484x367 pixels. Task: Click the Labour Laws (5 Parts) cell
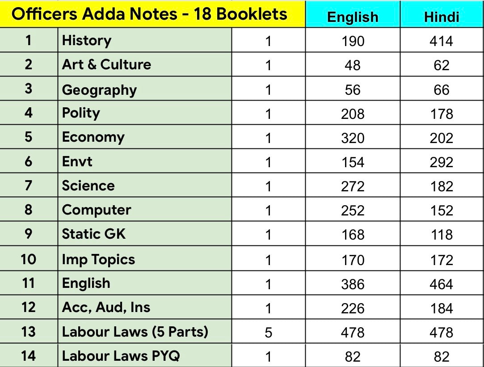pyautogui.click(x=135, y=332)
